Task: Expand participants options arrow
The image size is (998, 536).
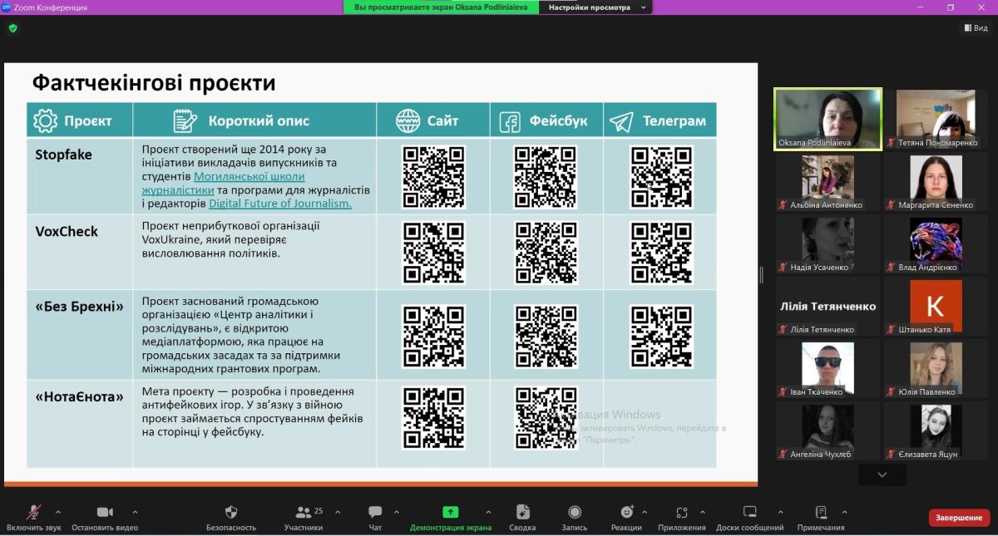Action: click(336, 512)
